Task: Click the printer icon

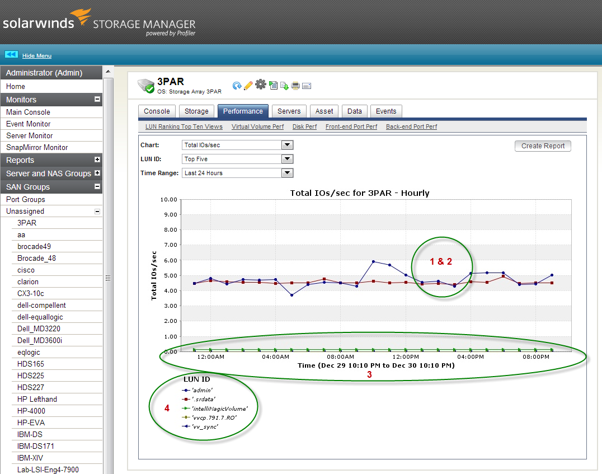Action: coord(295,86)
